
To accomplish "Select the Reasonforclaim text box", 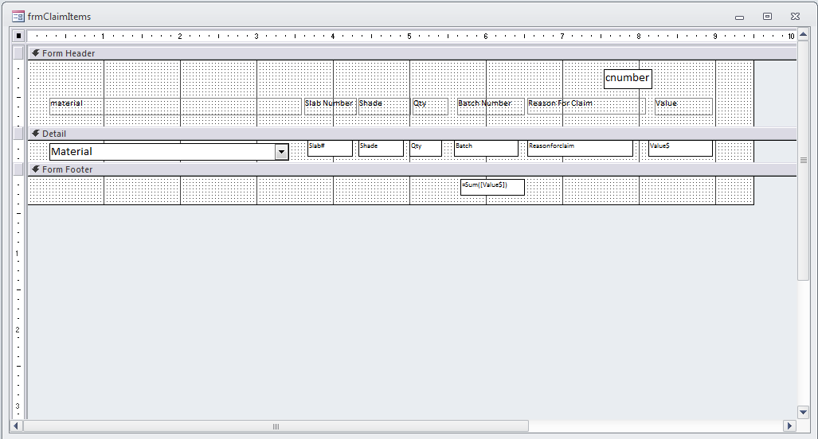I will [x=580, y=149].
